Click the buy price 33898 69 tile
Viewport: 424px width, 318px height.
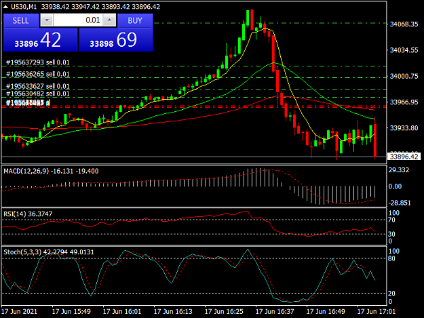pyautogui.click(x=116, y=40)
